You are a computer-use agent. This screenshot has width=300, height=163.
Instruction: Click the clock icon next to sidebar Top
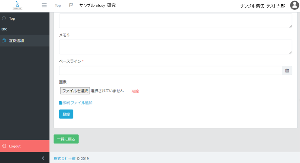(x=3, y=18)
